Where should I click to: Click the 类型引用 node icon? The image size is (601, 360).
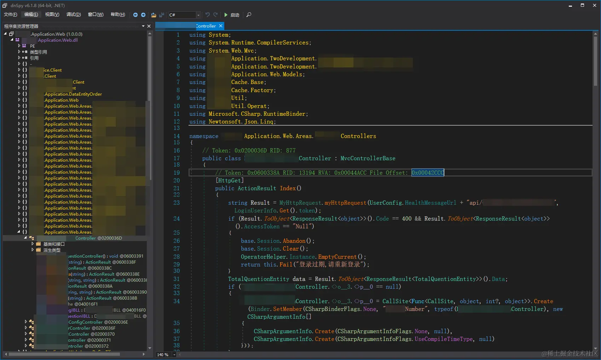24,52
